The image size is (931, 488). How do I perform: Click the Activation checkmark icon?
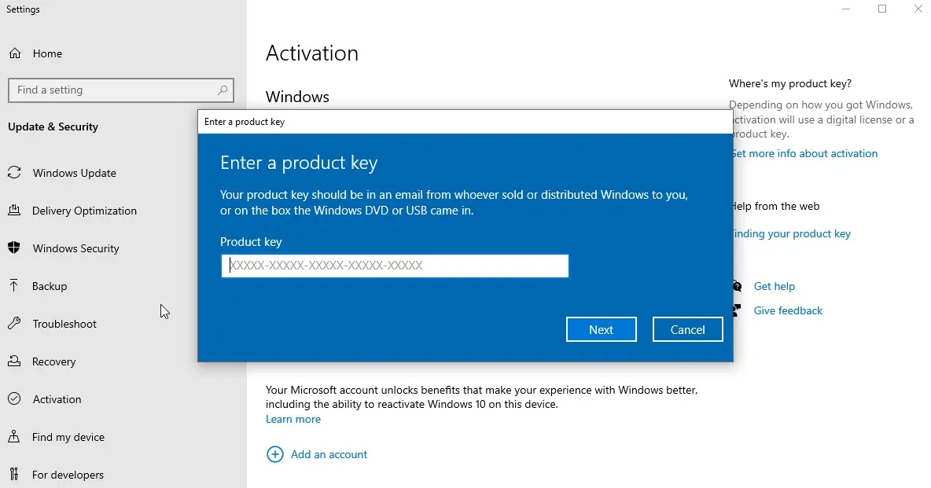[14, 399]
